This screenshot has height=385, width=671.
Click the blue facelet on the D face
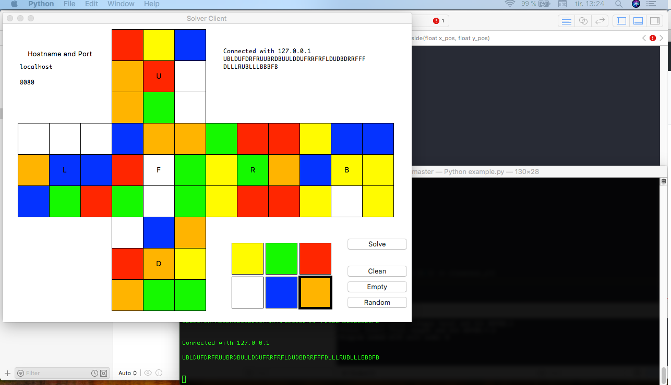pyautogui.click(x=159, y=232)
